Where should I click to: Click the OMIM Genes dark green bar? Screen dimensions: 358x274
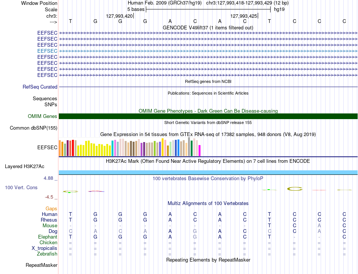[x=208, y=116]
